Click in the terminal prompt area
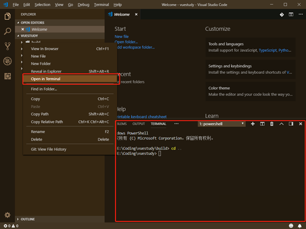The height and width of the screenshot is (229, 306). (160, 154)
